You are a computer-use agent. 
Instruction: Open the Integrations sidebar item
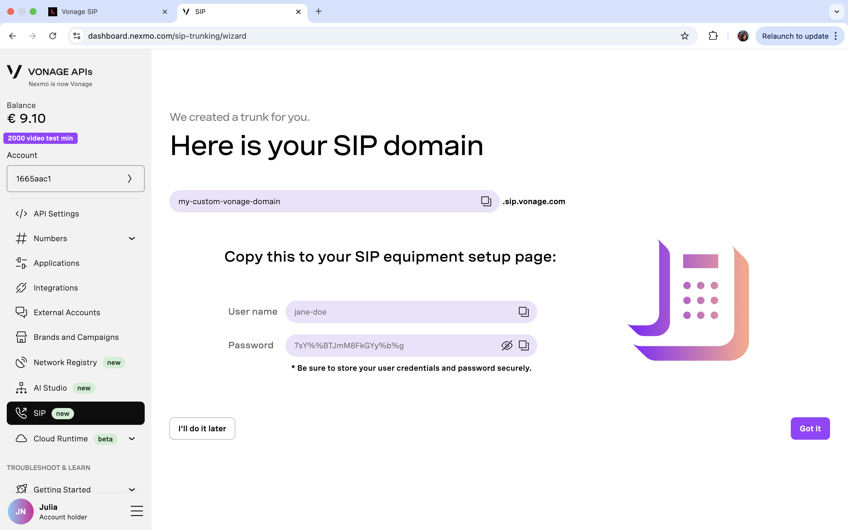(56, 287)
